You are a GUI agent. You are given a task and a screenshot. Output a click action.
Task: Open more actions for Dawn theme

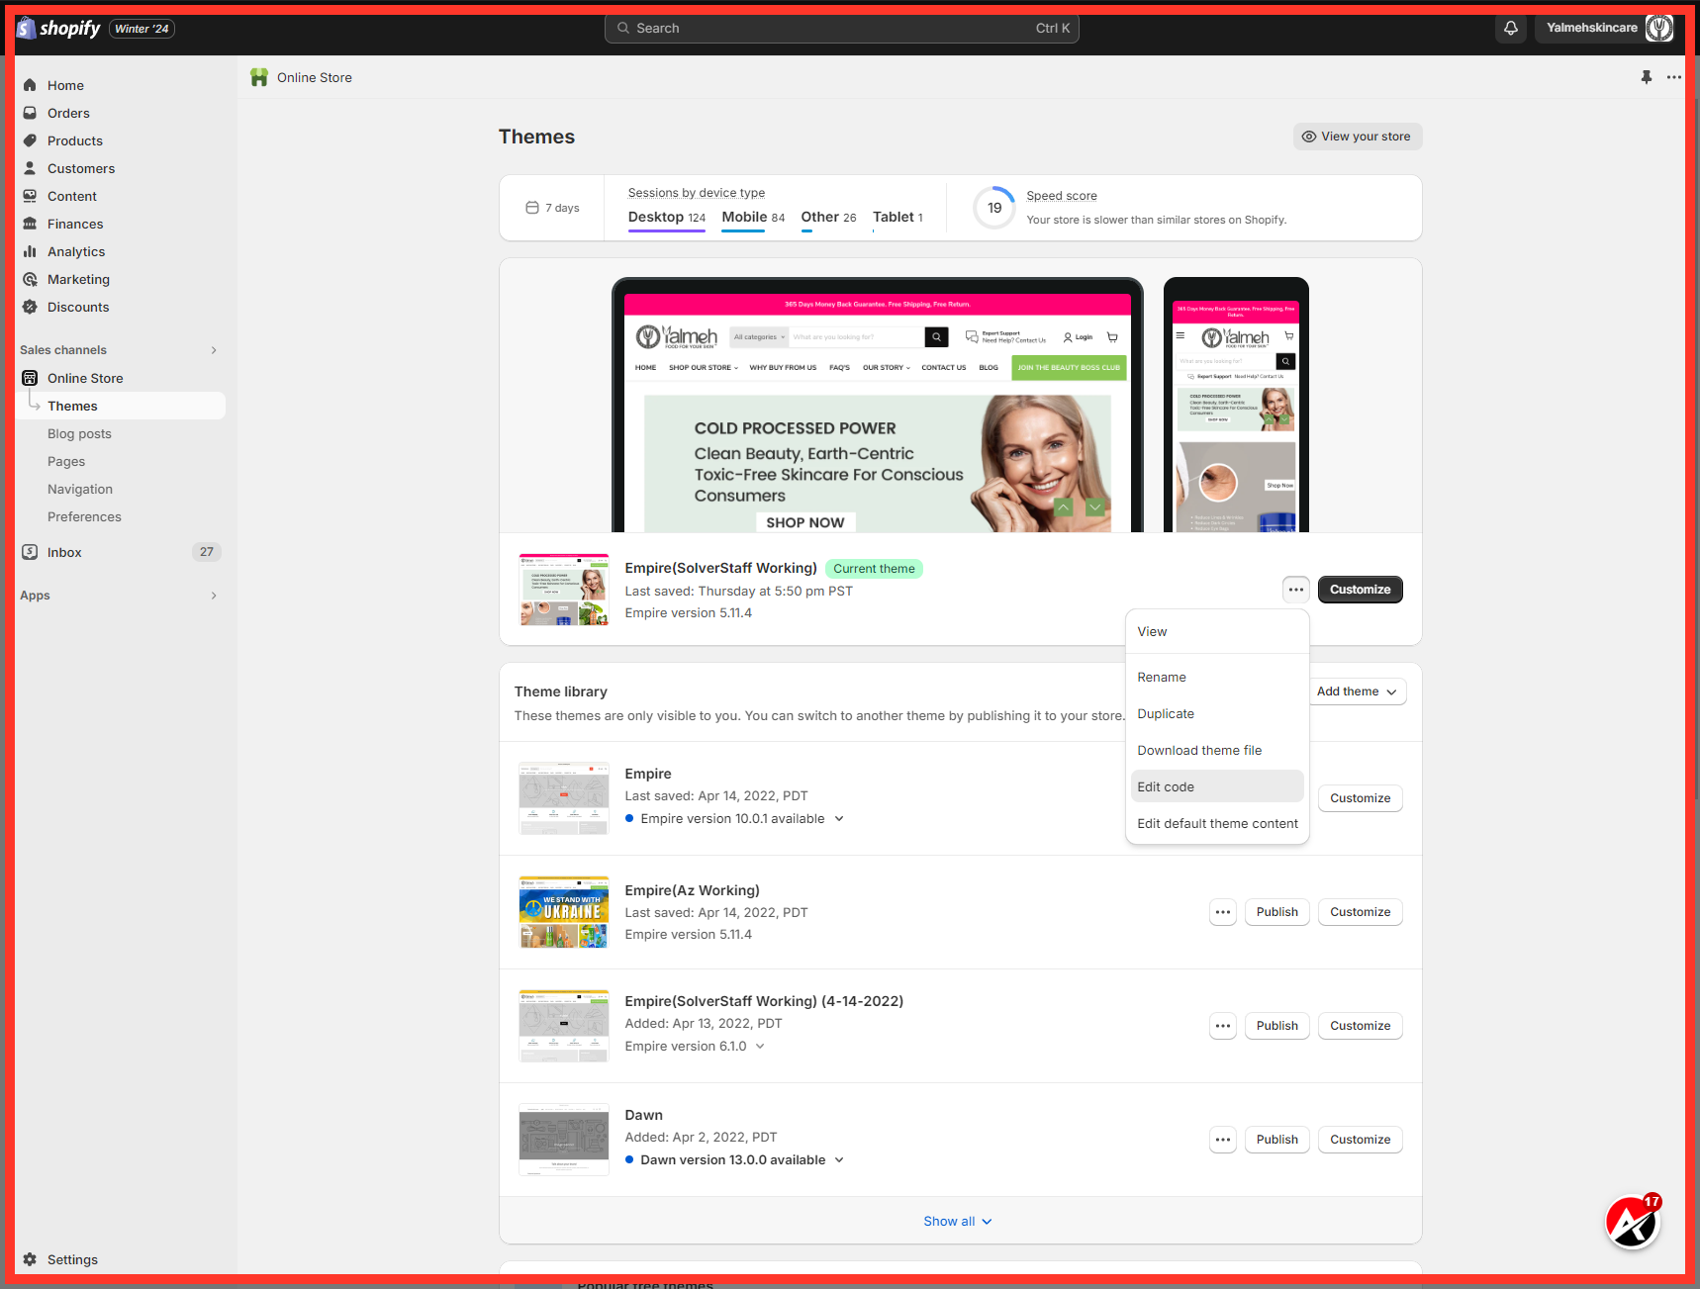pos(1223,1140)
